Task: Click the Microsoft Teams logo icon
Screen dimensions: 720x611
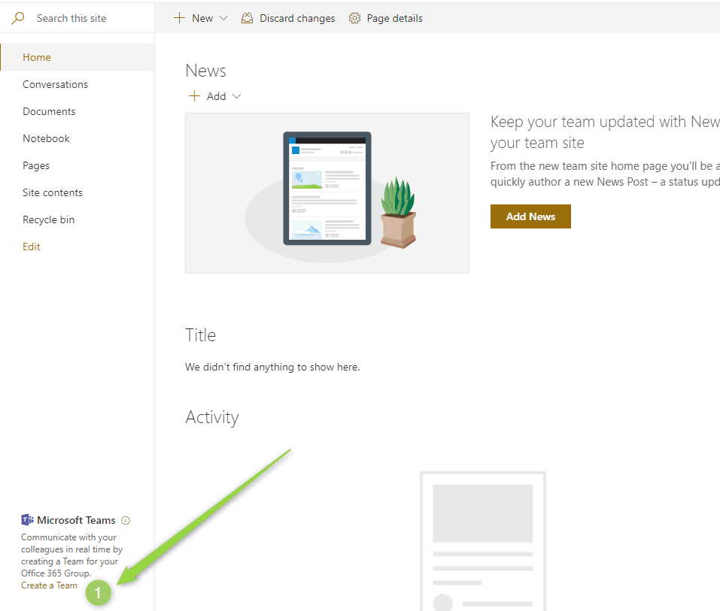Action: click(28, 520)
